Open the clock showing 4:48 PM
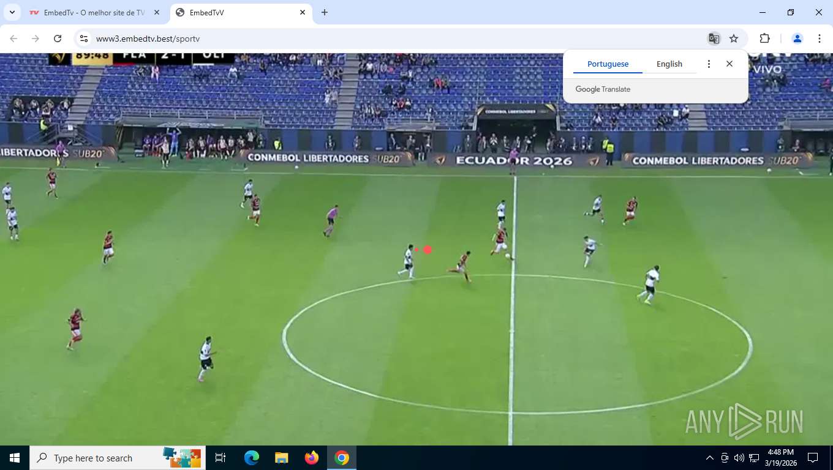833x470 pixels. pyautogui.click(x=780, y=458)
